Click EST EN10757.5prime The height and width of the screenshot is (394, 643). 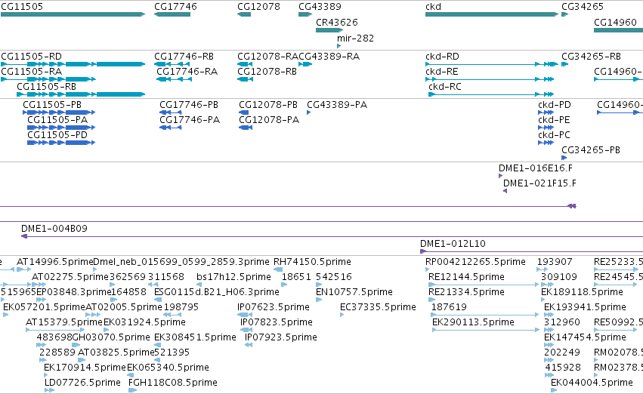[x=319, y=300]
